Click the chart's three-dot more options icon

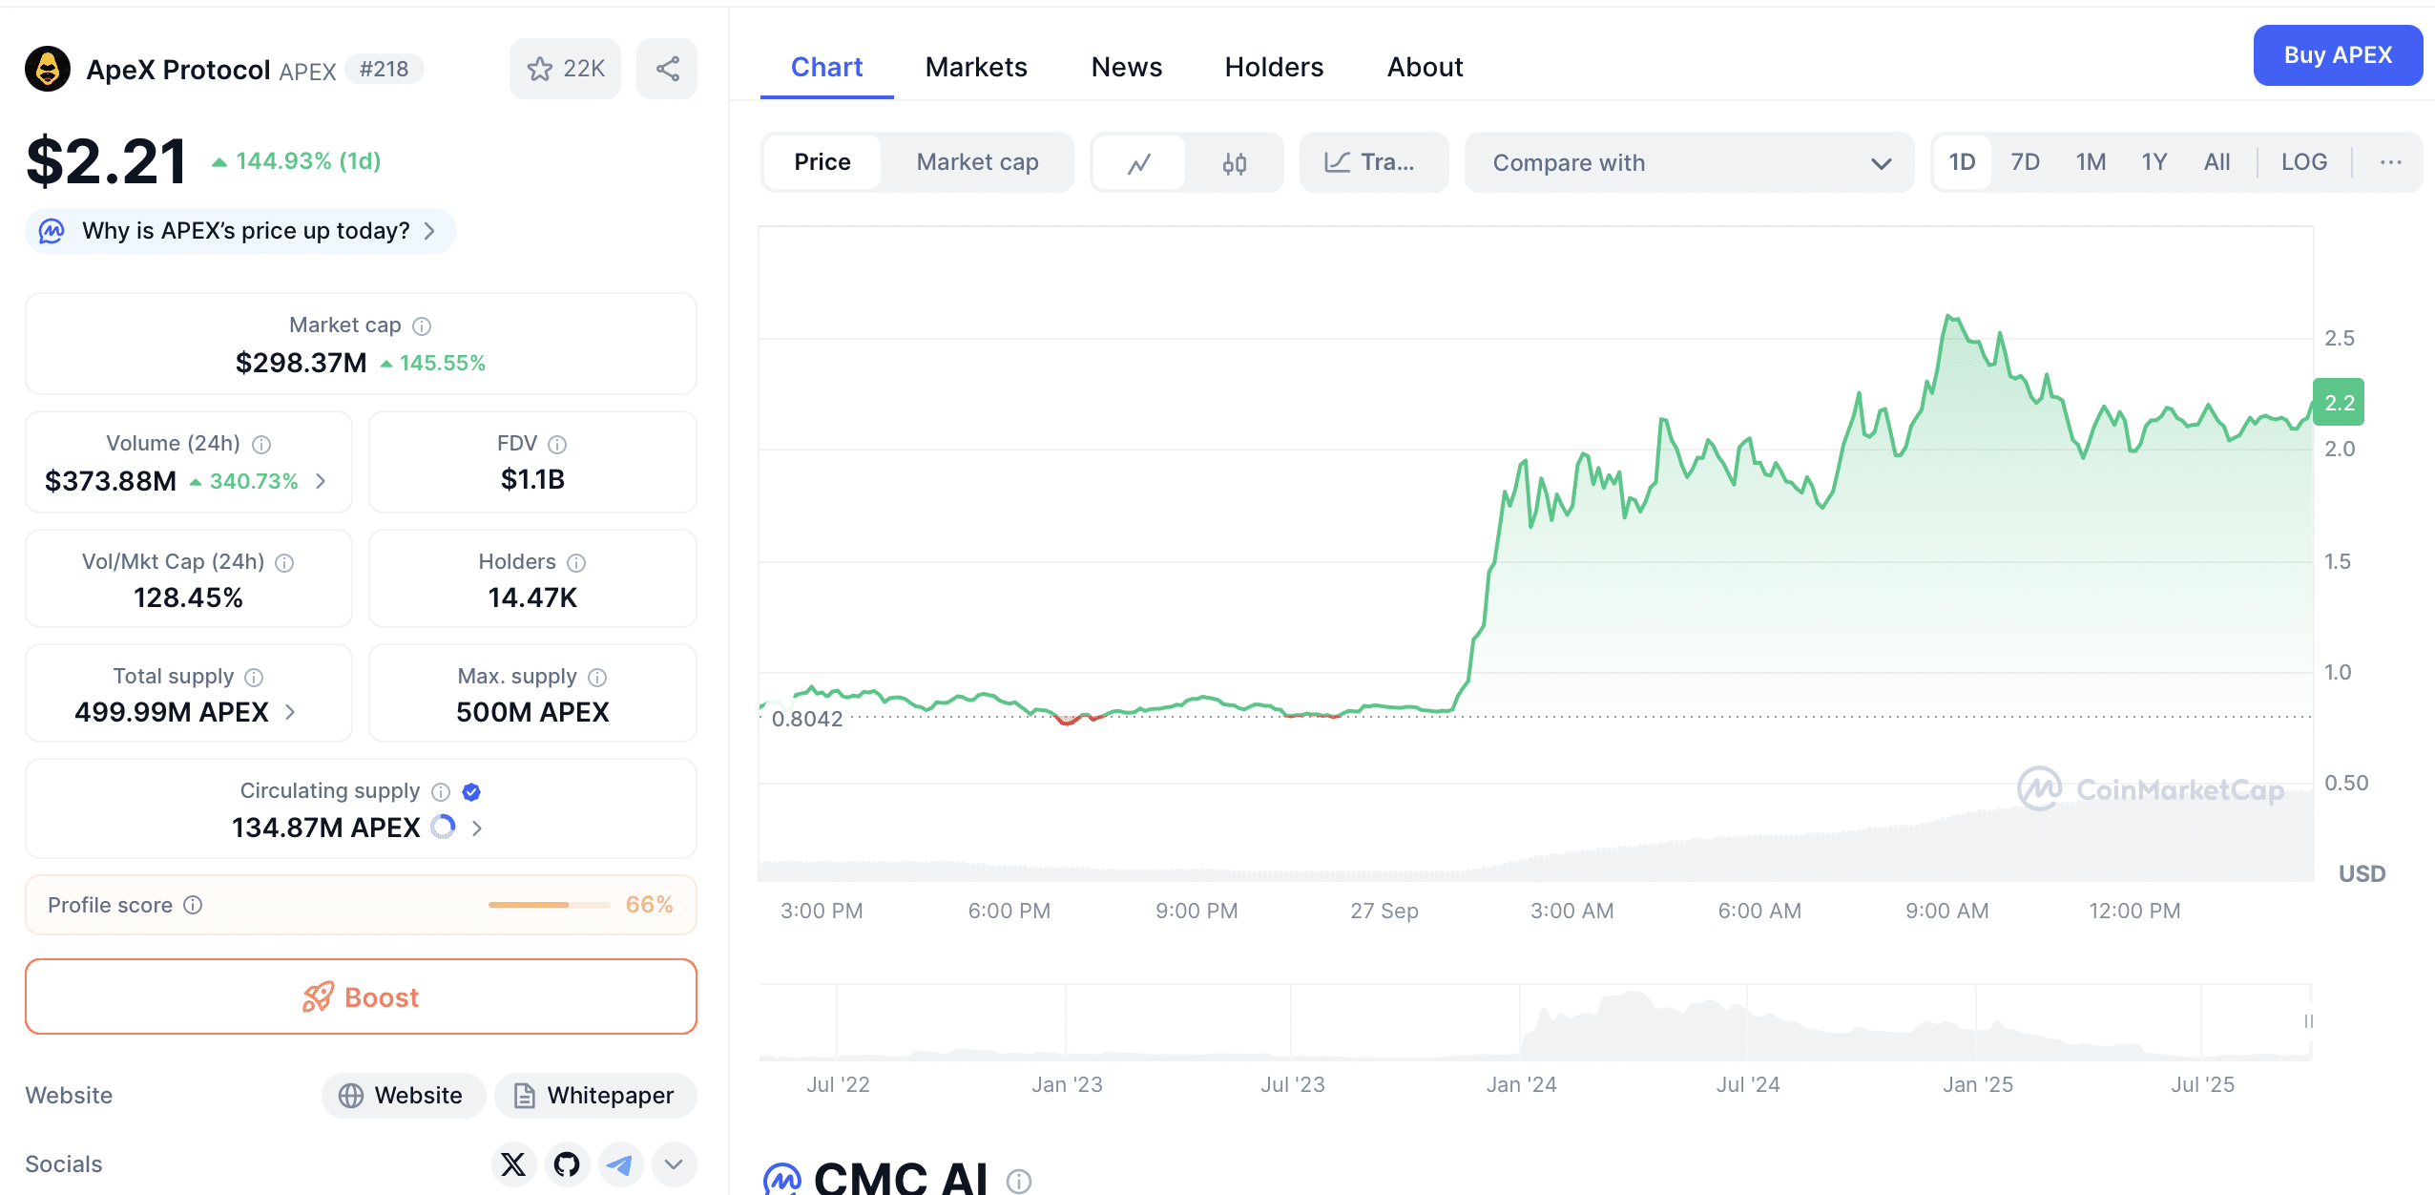point(2390,162)
